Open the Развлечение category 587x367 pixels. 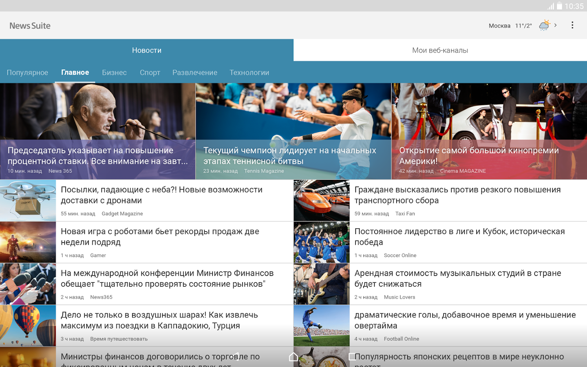tap(195, 73)
